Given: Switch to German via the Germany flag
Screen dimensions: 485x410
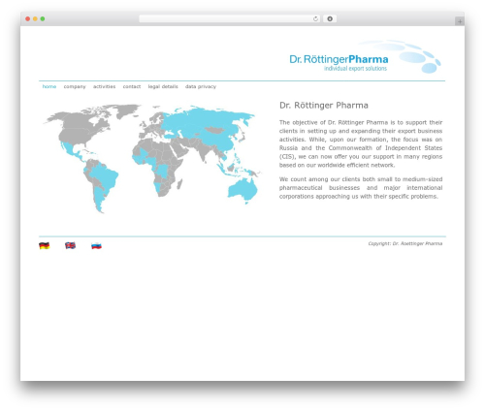Looking at the screenshot, I should pos(45,246).
